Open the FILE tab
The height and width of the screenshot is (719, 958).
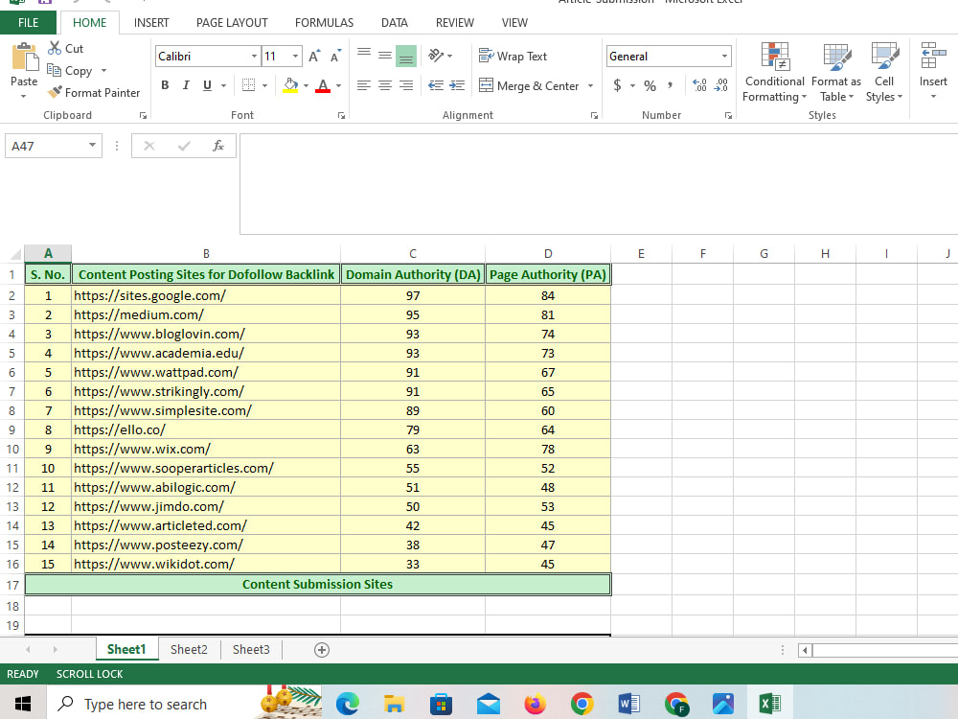[x=28, y=23]
